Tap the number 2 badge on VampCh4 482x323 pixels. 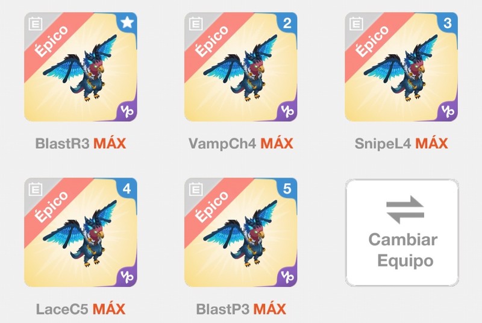(x=287, y=23)
